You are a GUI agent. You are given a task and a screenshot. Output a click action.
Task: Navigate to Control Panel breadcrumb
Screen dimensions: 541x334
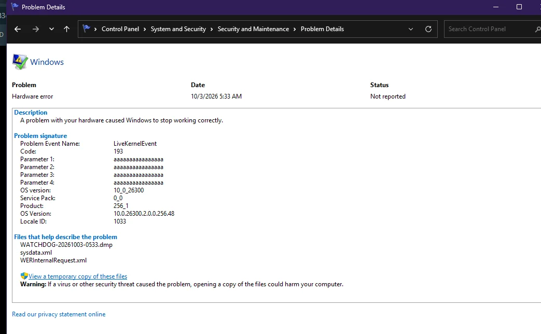[x=120, y=29]
